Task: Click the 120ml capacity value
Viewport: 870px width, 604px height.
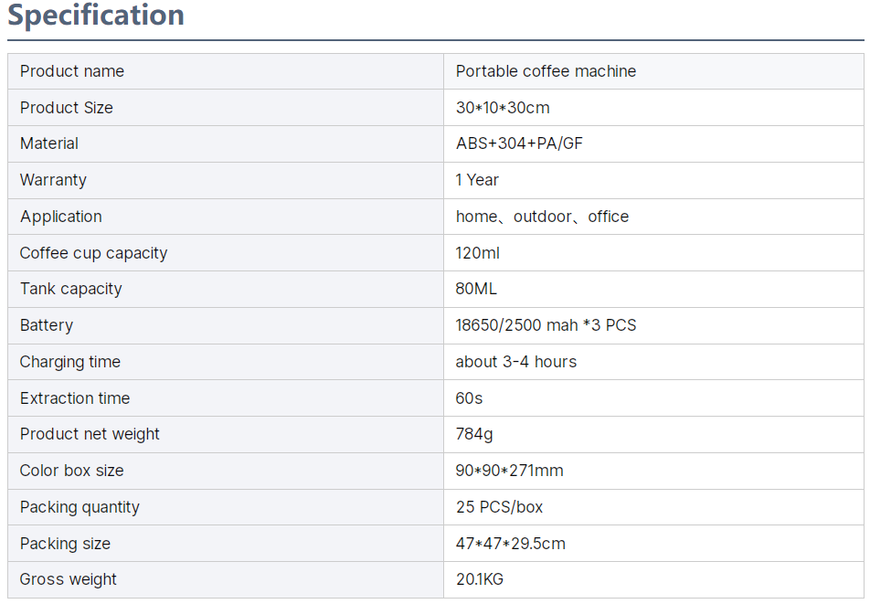Action: coord(478,253)
